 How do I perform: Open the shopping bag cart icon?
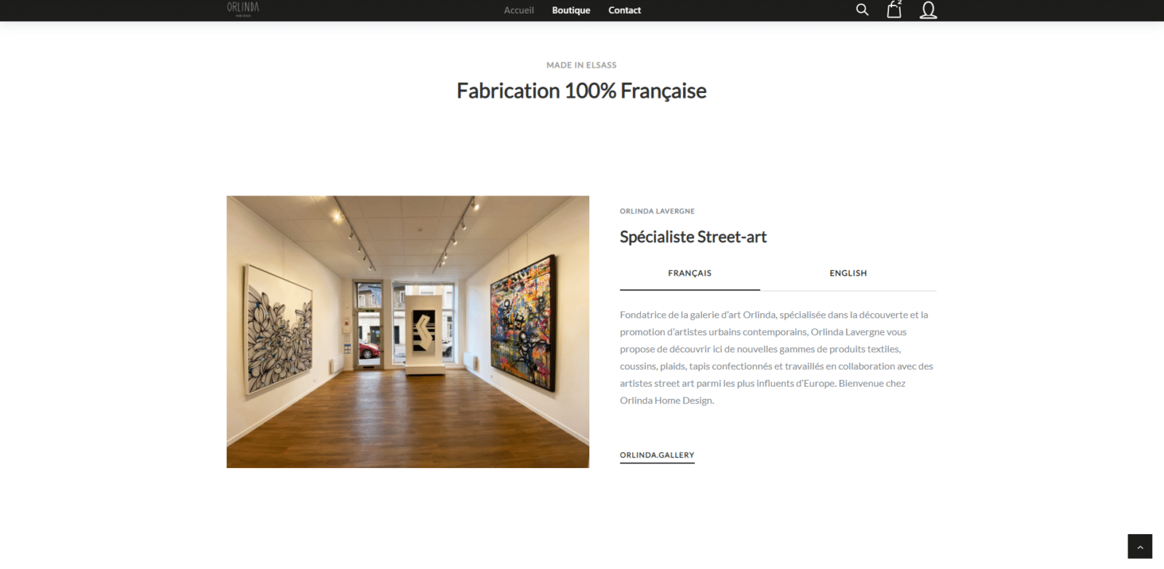894,9
